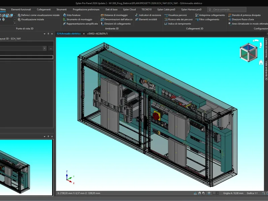Screen dimensions: 268x201
Task: Open Layout 3D panel options dropdown
Action: pos(45,34)
